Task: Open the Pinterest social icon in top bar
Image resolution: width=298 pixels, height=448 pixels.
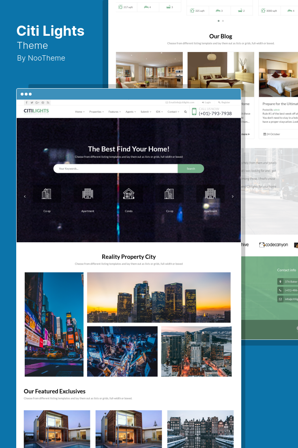Action: (x=43, y=102)
